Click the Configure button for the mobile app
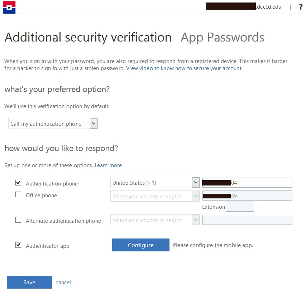 [x=140, y=245]
